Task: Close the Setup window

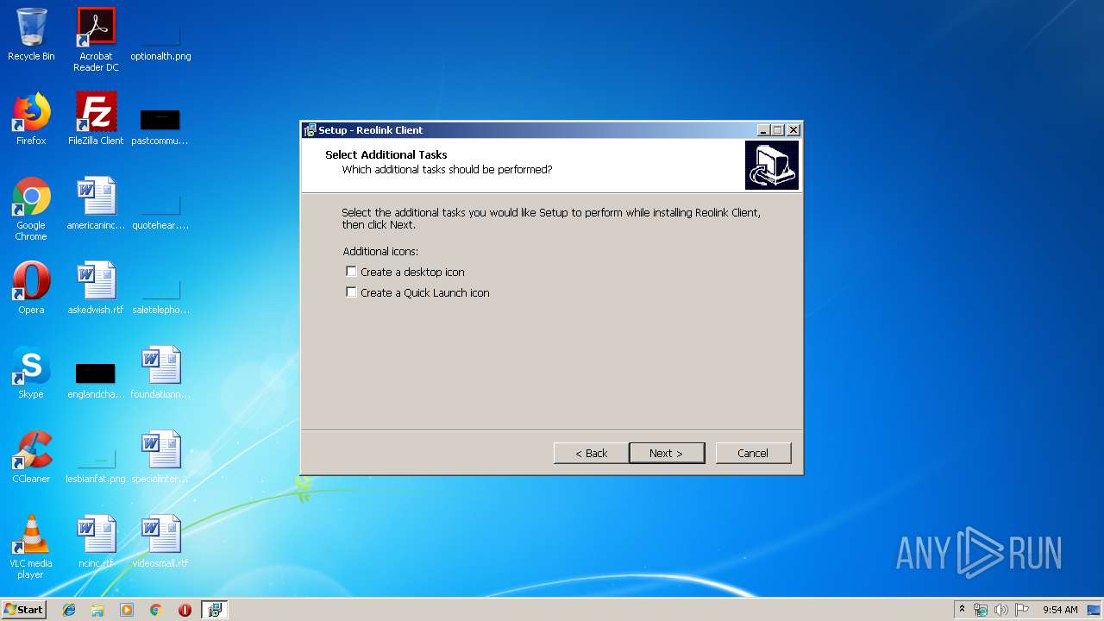Action: click(x=793, y=130)
